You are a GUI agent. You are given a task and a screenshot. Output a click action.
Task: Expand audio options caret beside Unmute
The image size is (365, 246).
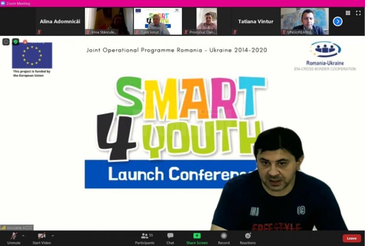tap(23, 236)
